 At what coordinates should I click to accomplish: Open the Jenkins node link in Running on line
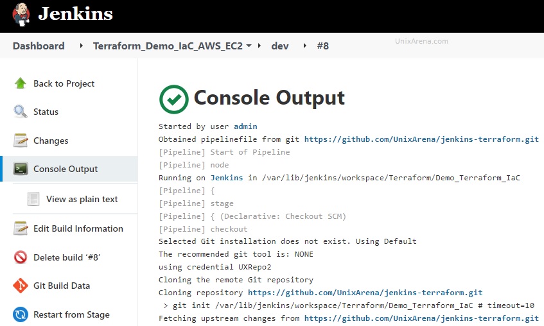pyautogui.click(x=227, y=178)
